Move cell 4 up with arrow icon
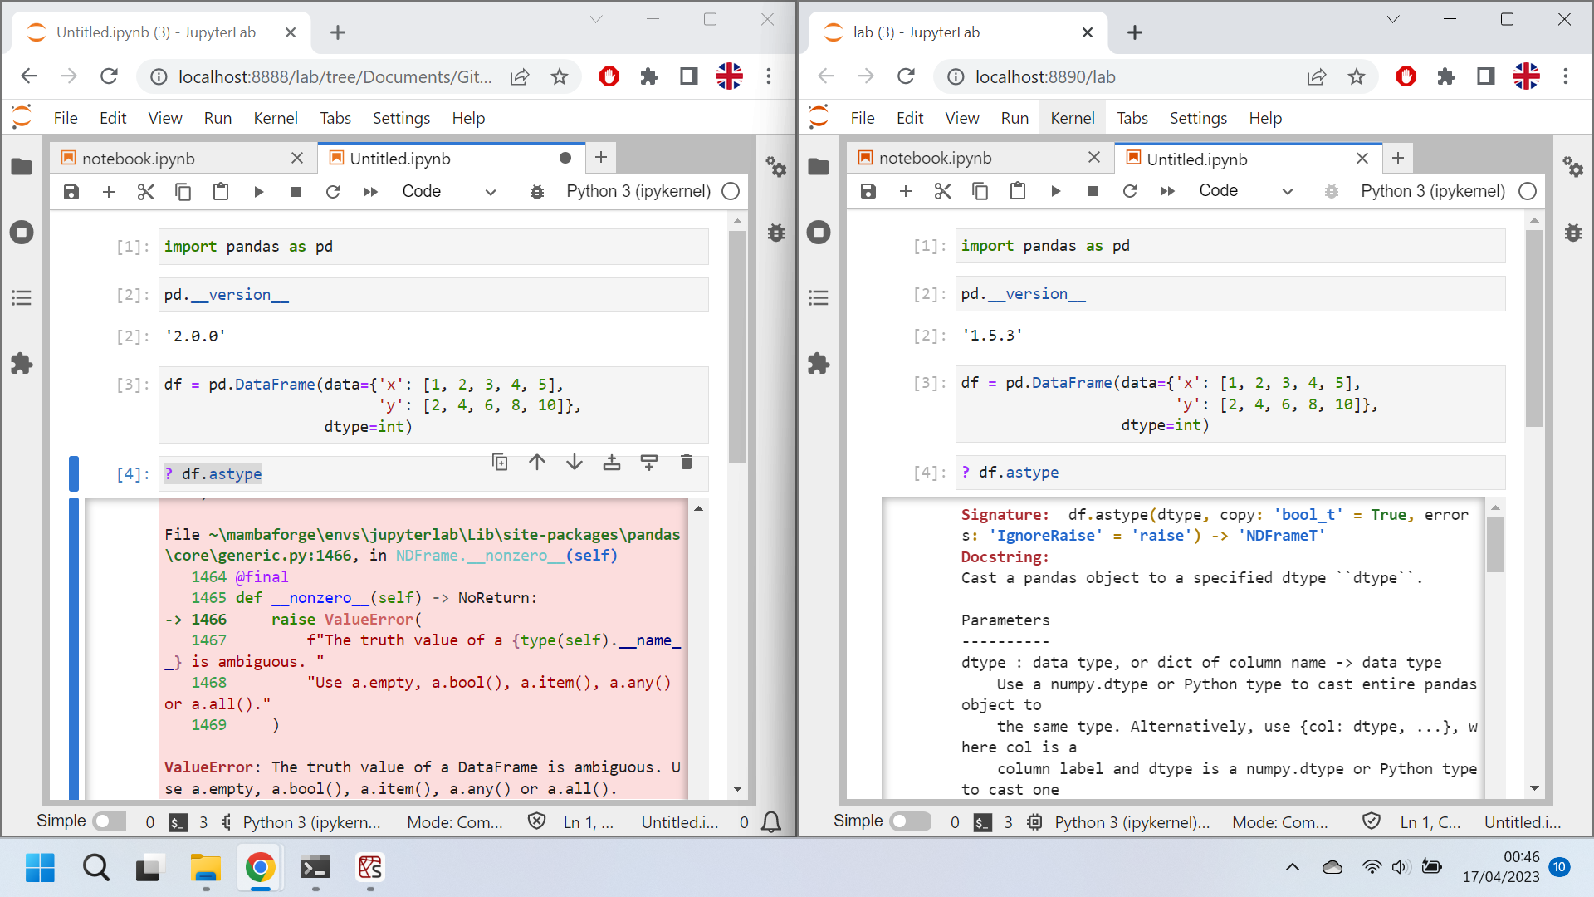This screenshot has height=897, width=1594. 537,463
